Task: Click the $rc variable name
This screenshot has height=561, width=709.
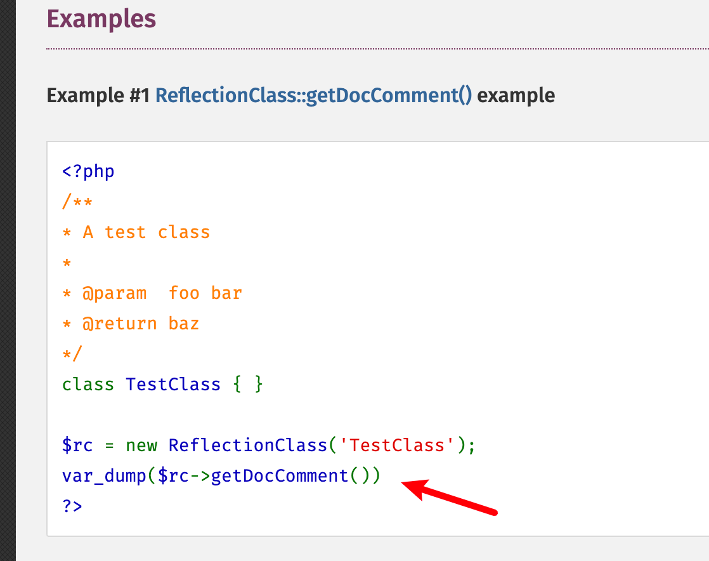Action: coord(77,445)
